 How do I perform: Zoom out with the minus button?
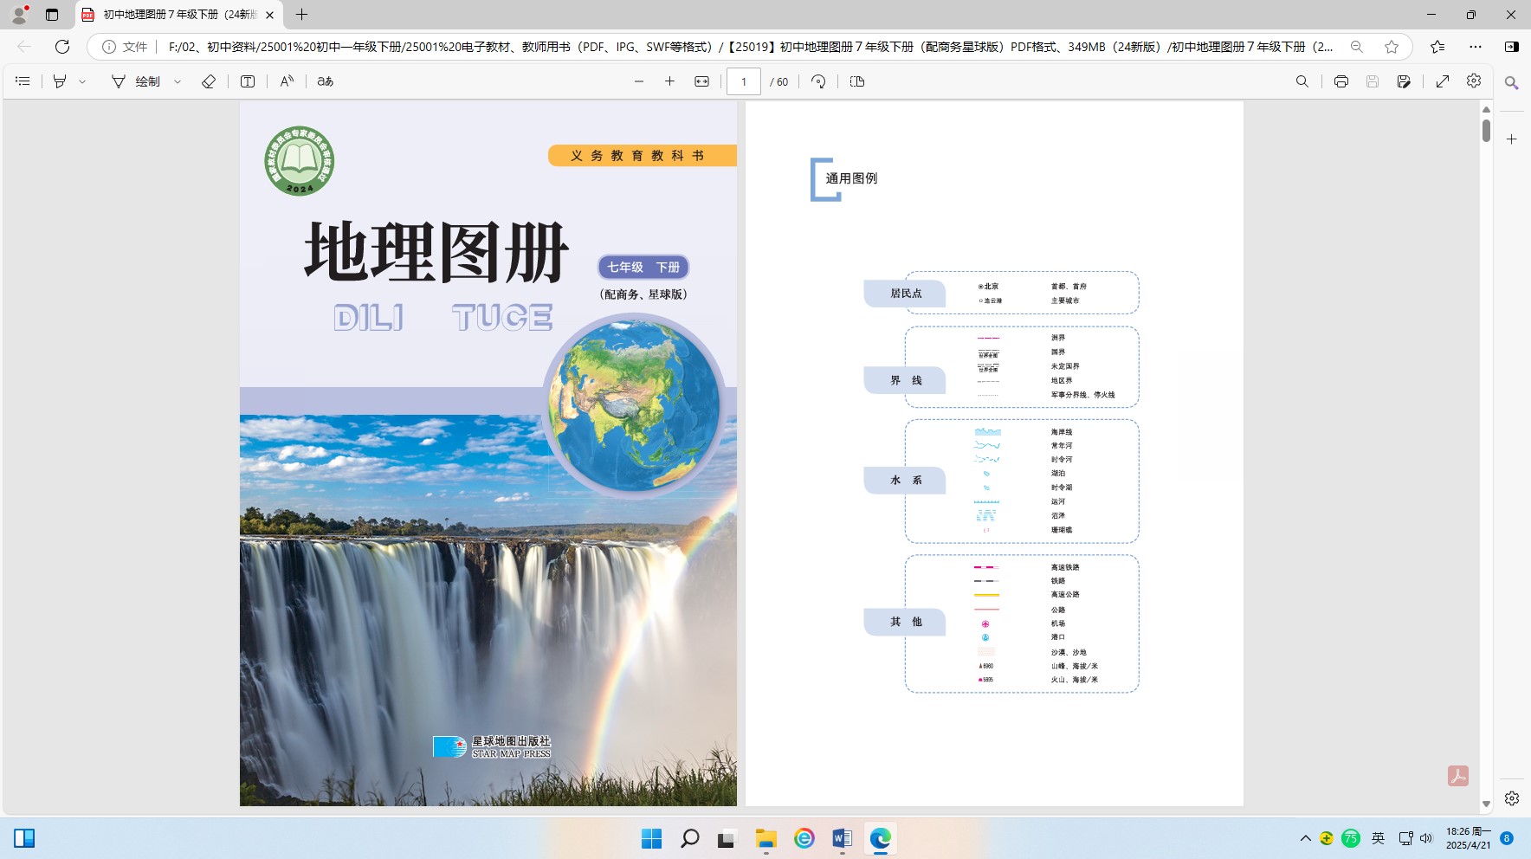tap(639, 81)
